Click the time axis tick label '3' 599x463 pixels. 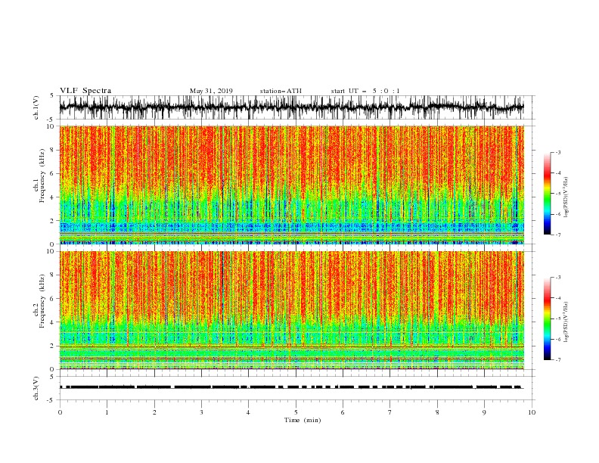click(x=201, y=412)
